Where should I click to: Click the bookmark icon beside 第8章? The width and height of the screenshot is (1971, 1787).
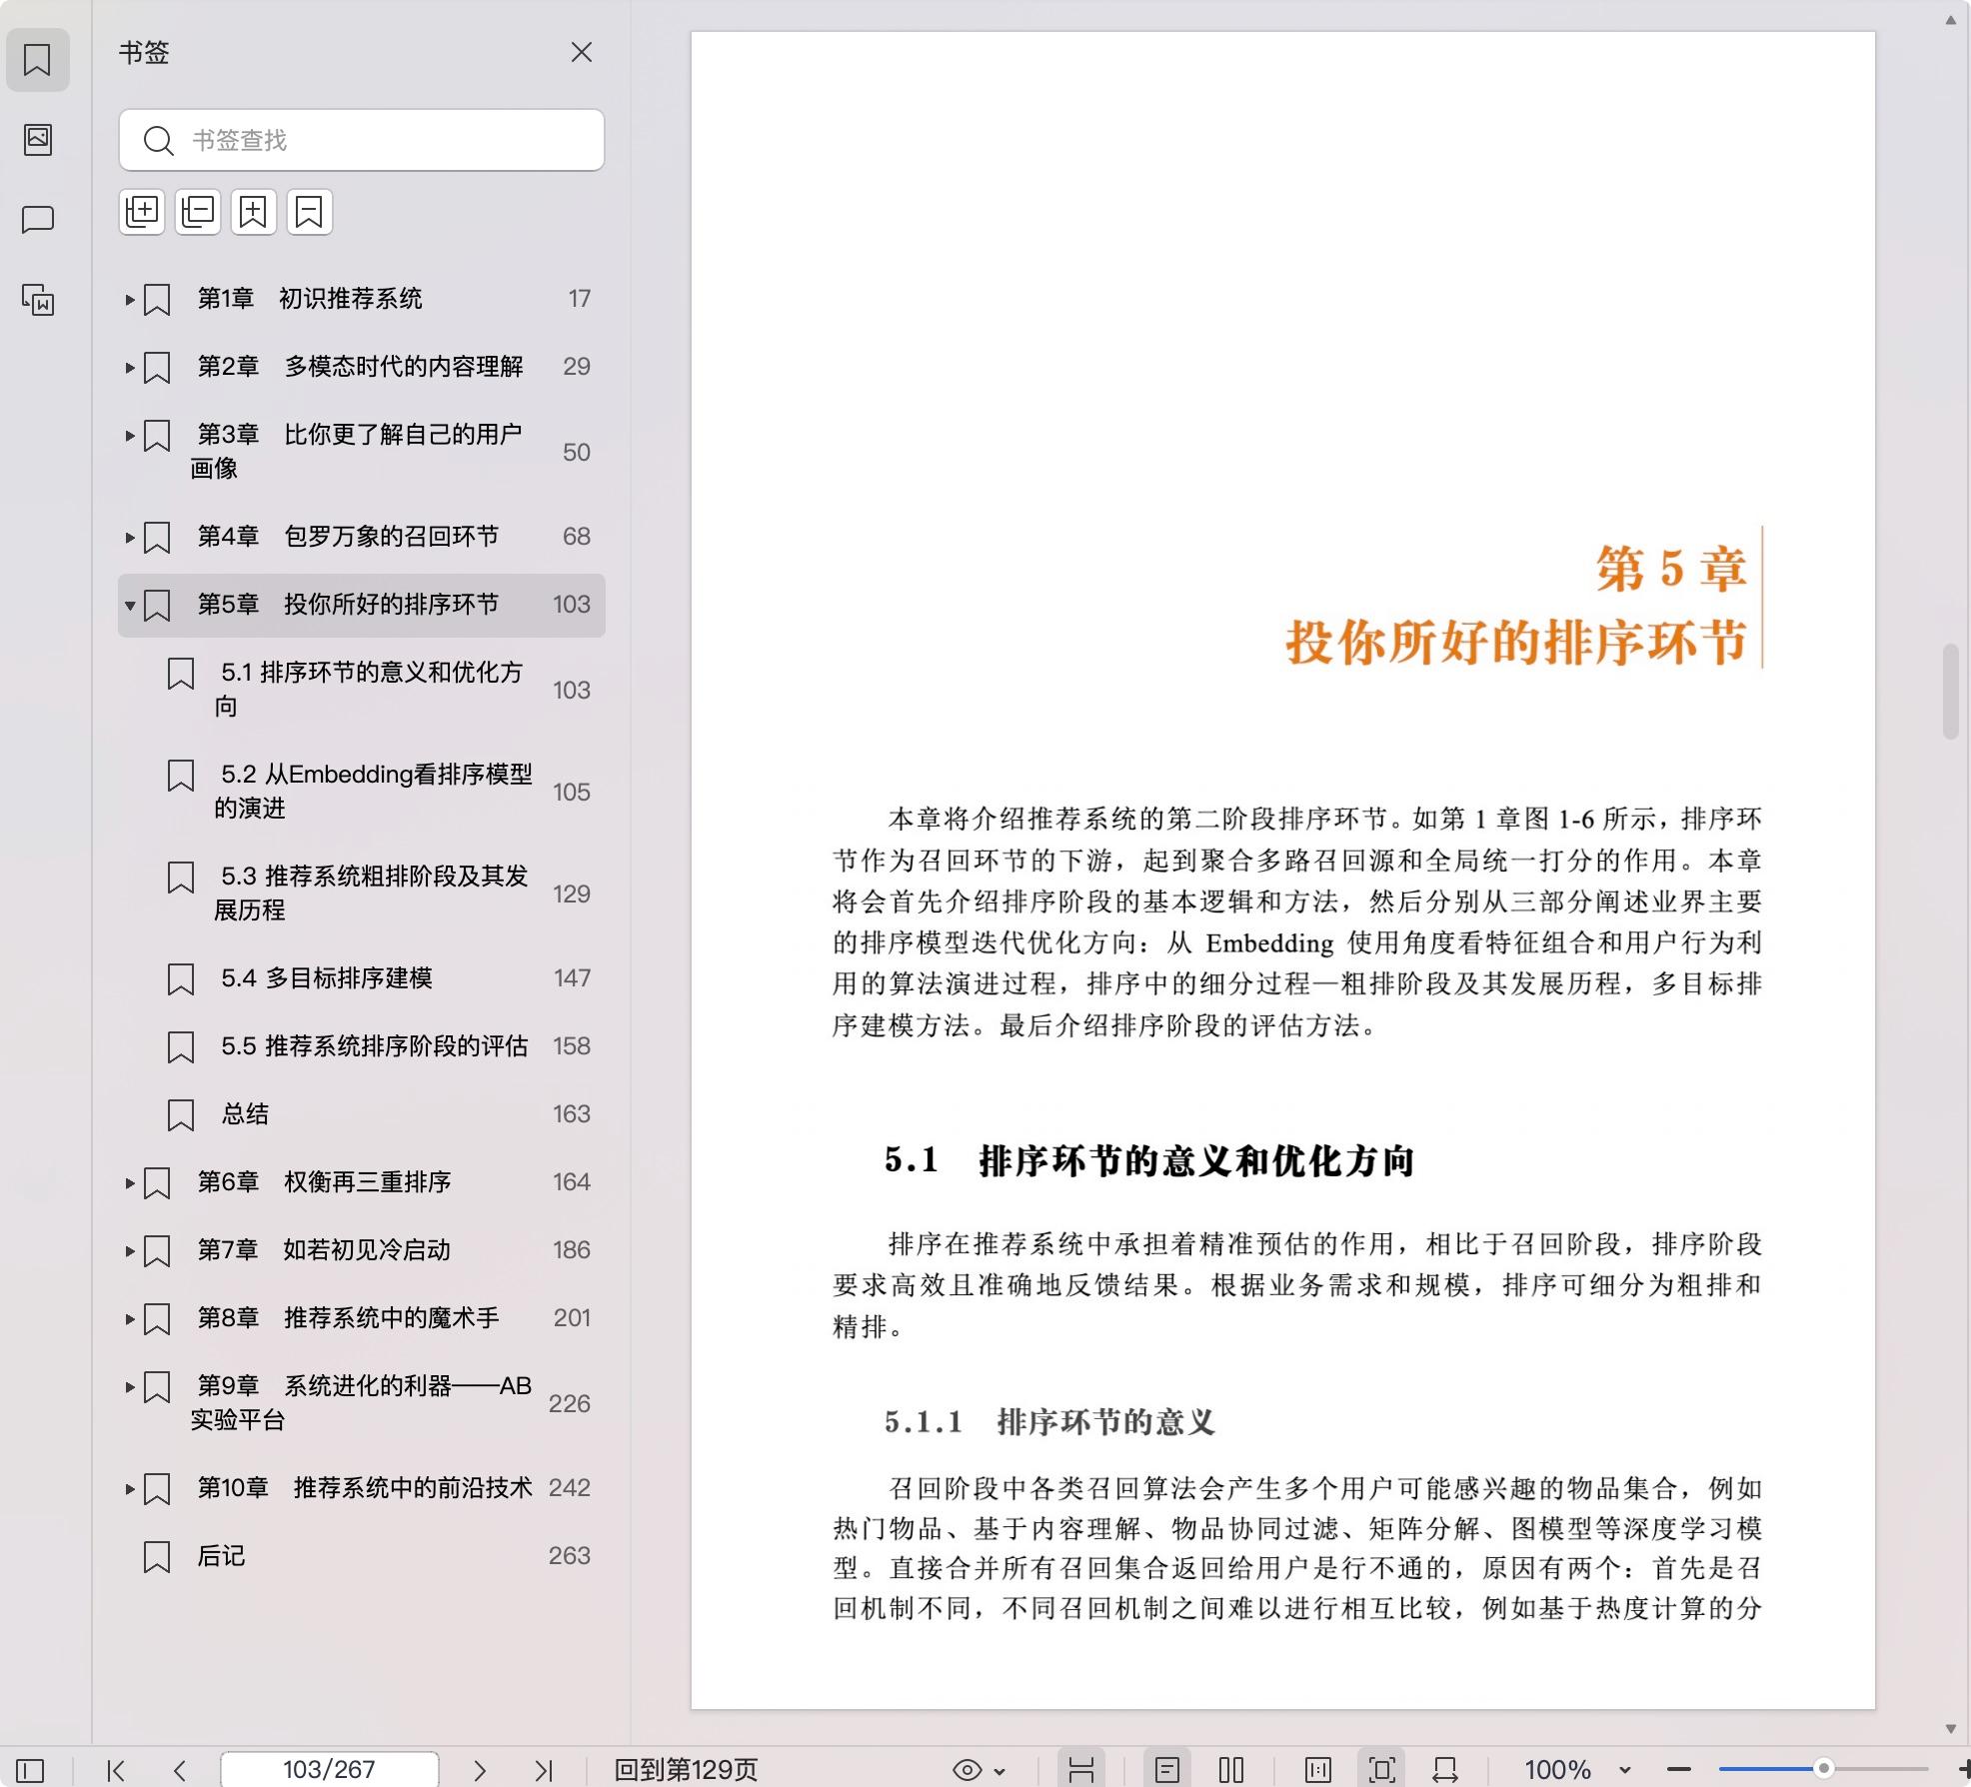click(157, 1318)
